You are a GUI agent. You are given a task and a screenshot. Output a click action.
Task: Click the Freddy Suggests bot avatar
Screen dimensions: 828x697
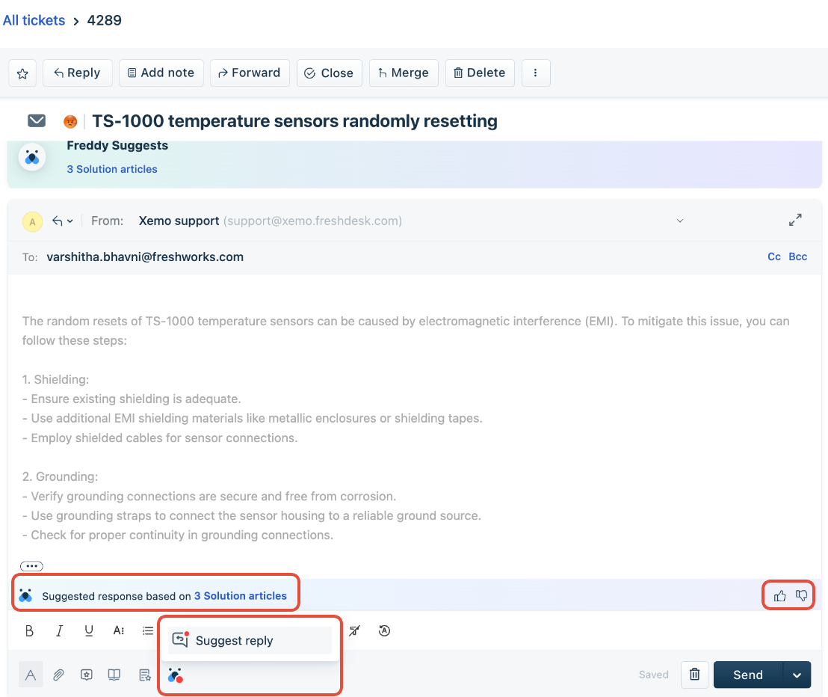pyautogui.click(x=32, y=157)
